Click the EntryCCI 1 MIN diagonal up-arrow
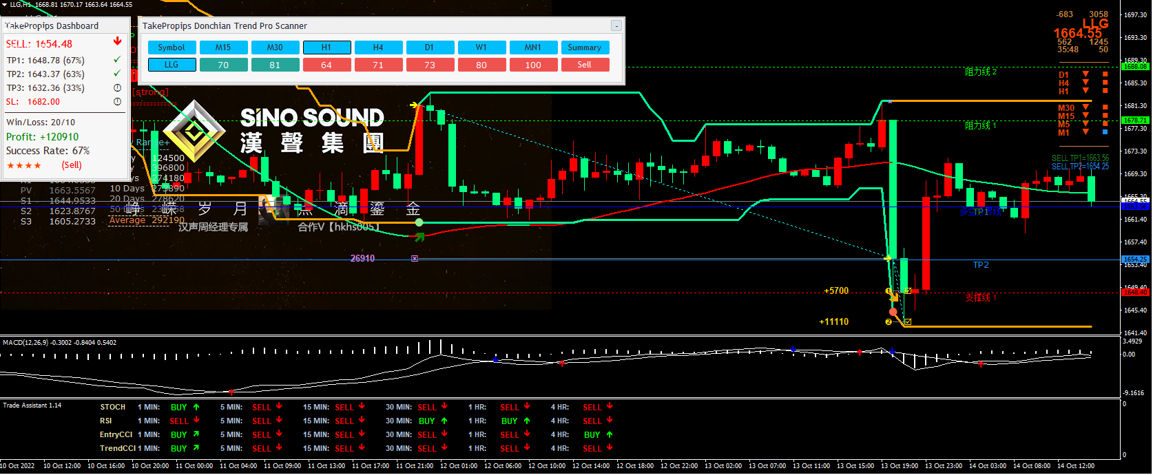Viewport: 1153px width, 475px height. click(x=196, y=434)
